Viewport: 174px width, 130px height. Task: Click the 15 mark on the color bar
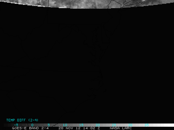pos(81,125)
